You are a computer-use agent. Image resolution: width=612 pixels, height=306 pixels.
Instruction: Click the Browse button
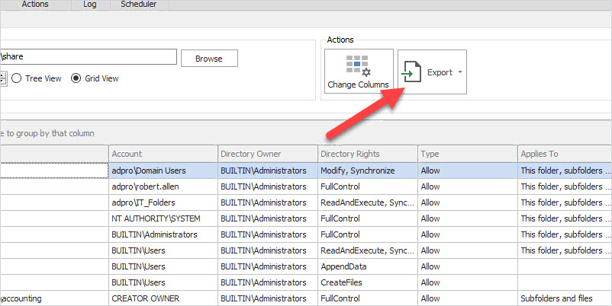tap(209, 59)
